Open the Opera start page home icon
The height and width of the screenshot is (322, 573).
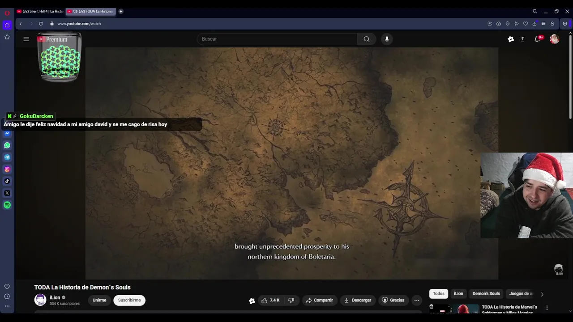click(x=7, y=25)
